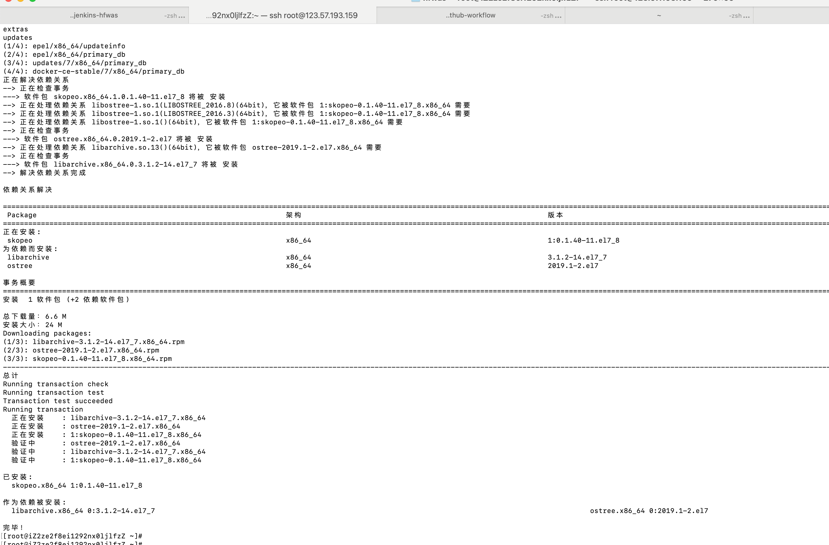Click version '2019.1-2.el7' in the table
Viewport: 829px width, 545px height.
click(x=573, y=266)
